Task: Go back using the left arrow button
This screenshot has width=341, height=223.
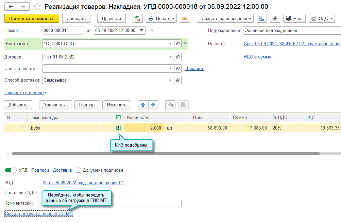Action: coord(11,7)
